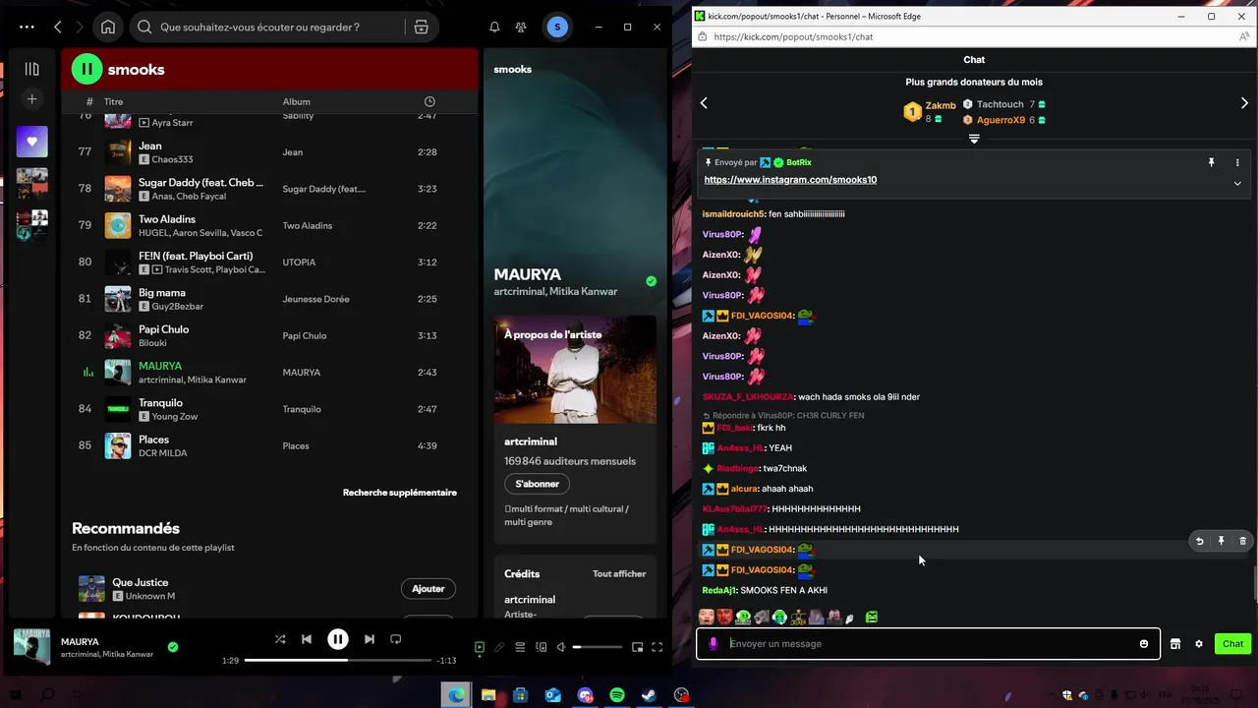The image size is (1258, 708).
Task: Skip to the next track
Action: tap(370, 639)
